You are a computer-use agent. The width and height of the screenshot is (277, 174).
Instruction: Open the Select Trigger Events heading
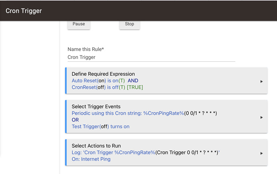[96, 107]
